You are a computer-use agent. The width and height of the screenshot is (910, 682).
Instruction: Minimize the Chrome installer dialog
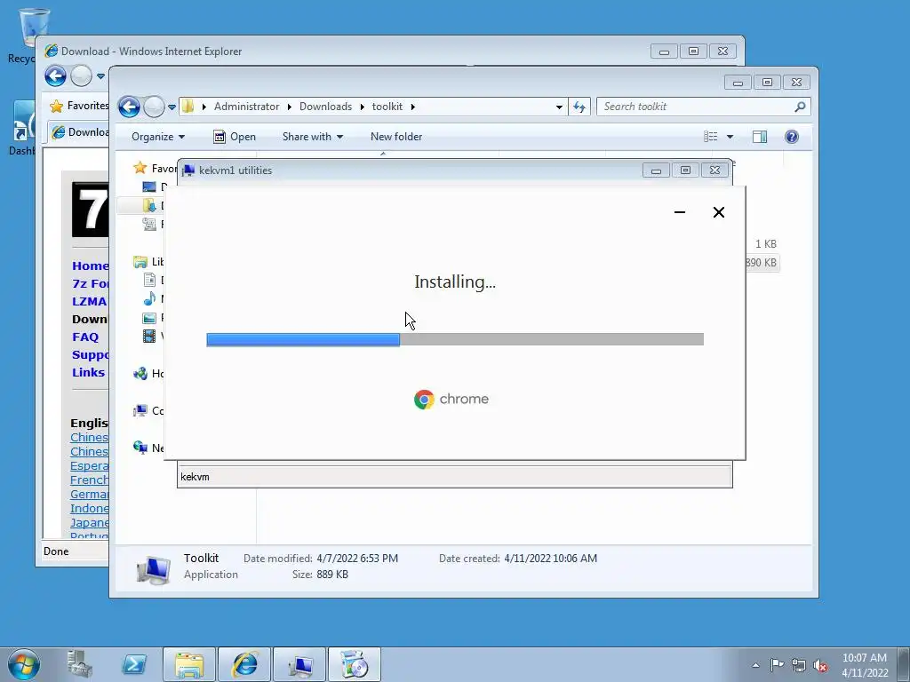click(x=680, y=212)
